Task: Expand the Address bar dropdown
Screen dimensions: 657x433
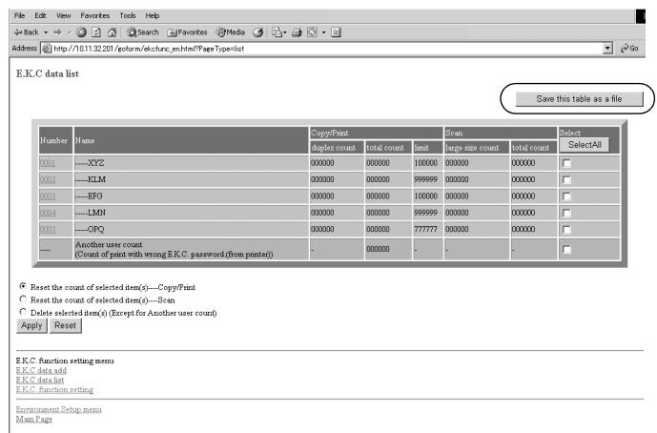Action: point(608,49)
